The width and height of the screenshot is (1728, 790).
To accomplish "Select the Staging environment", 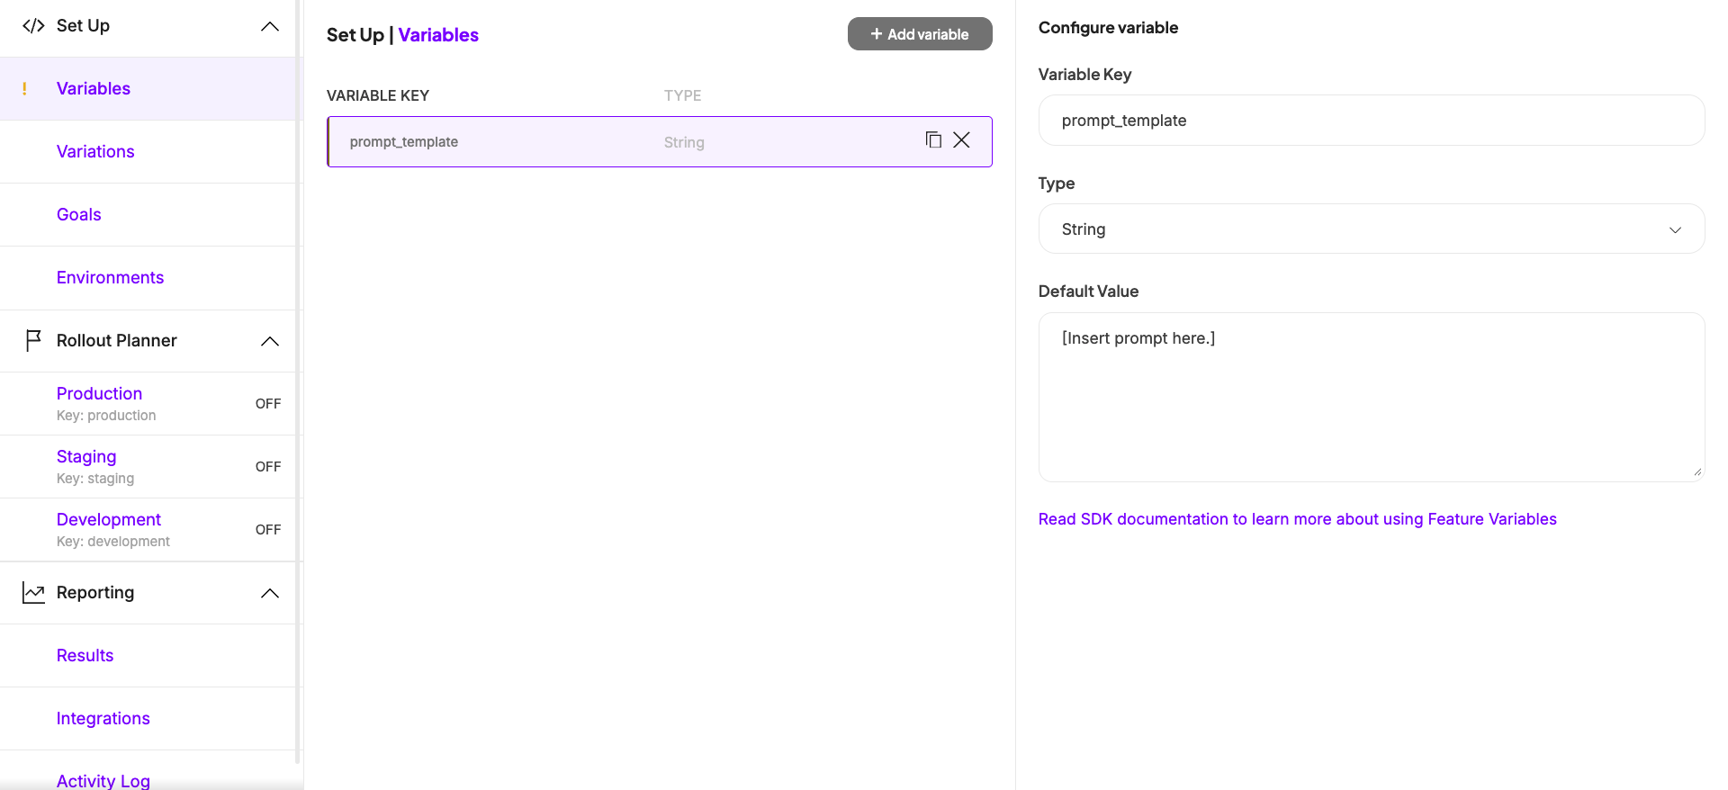I will click(x=86, y=456).
